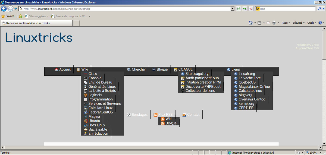Open the Sécurité toolbar dropdown menu
326x155 pixels.
click(299, 23)
